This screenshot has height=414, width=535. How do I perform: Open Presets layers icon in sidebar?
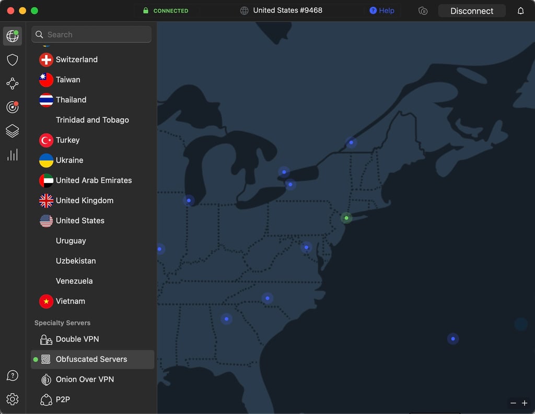point(13,131)
